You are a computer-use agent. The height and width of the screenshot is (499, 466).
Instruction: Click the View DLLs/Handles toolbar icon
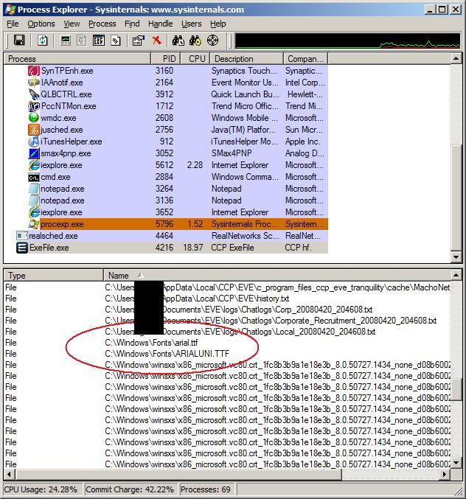[116, 41]
